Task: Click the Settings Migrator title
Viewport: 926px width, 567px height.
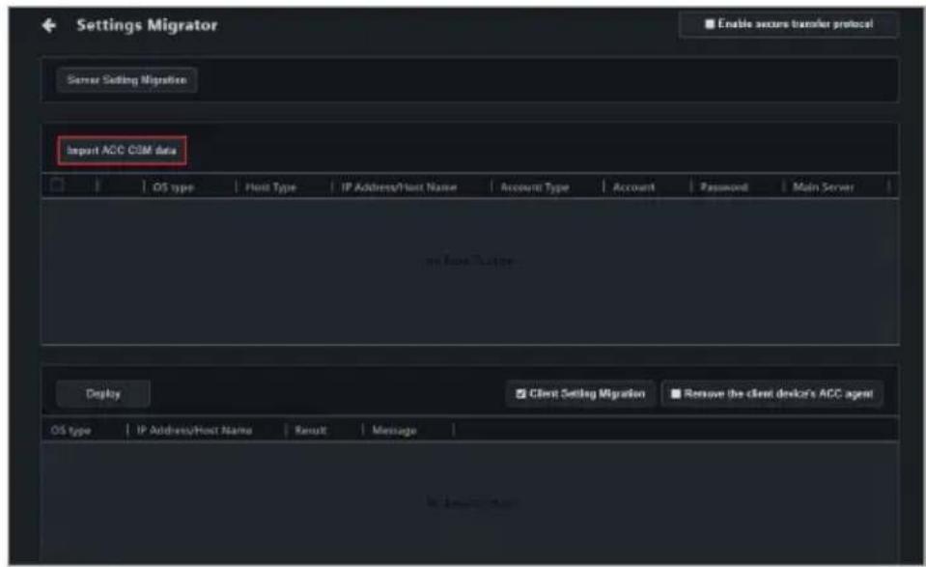Action: coord(147,25)
